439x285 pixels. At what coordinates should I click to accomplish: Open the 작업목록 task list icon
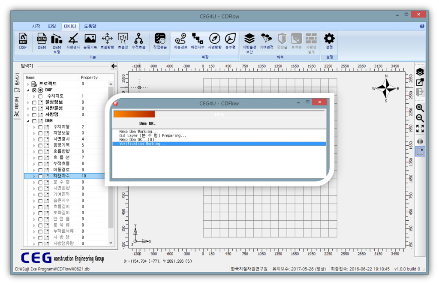[x=160, y=41]
